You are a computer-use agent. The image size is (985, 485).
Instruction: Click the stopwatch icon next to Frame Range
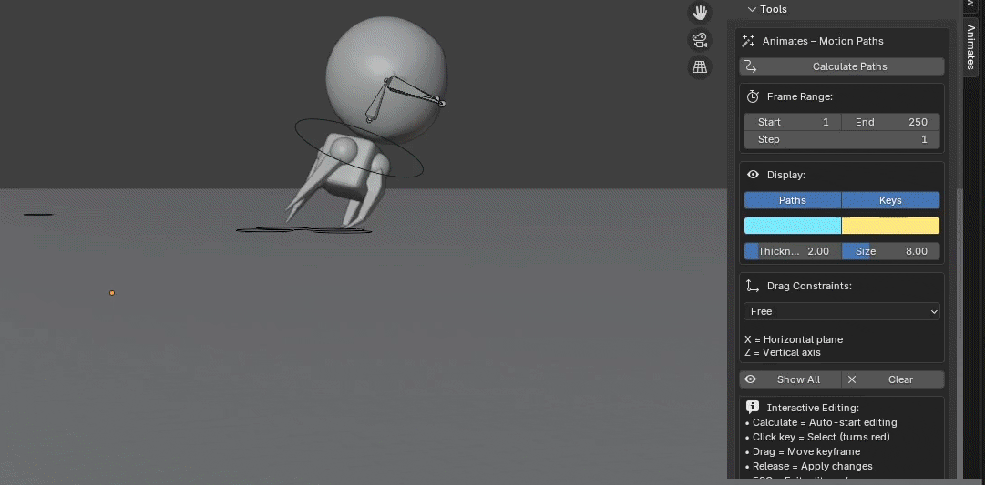click(x=753, y=96)
